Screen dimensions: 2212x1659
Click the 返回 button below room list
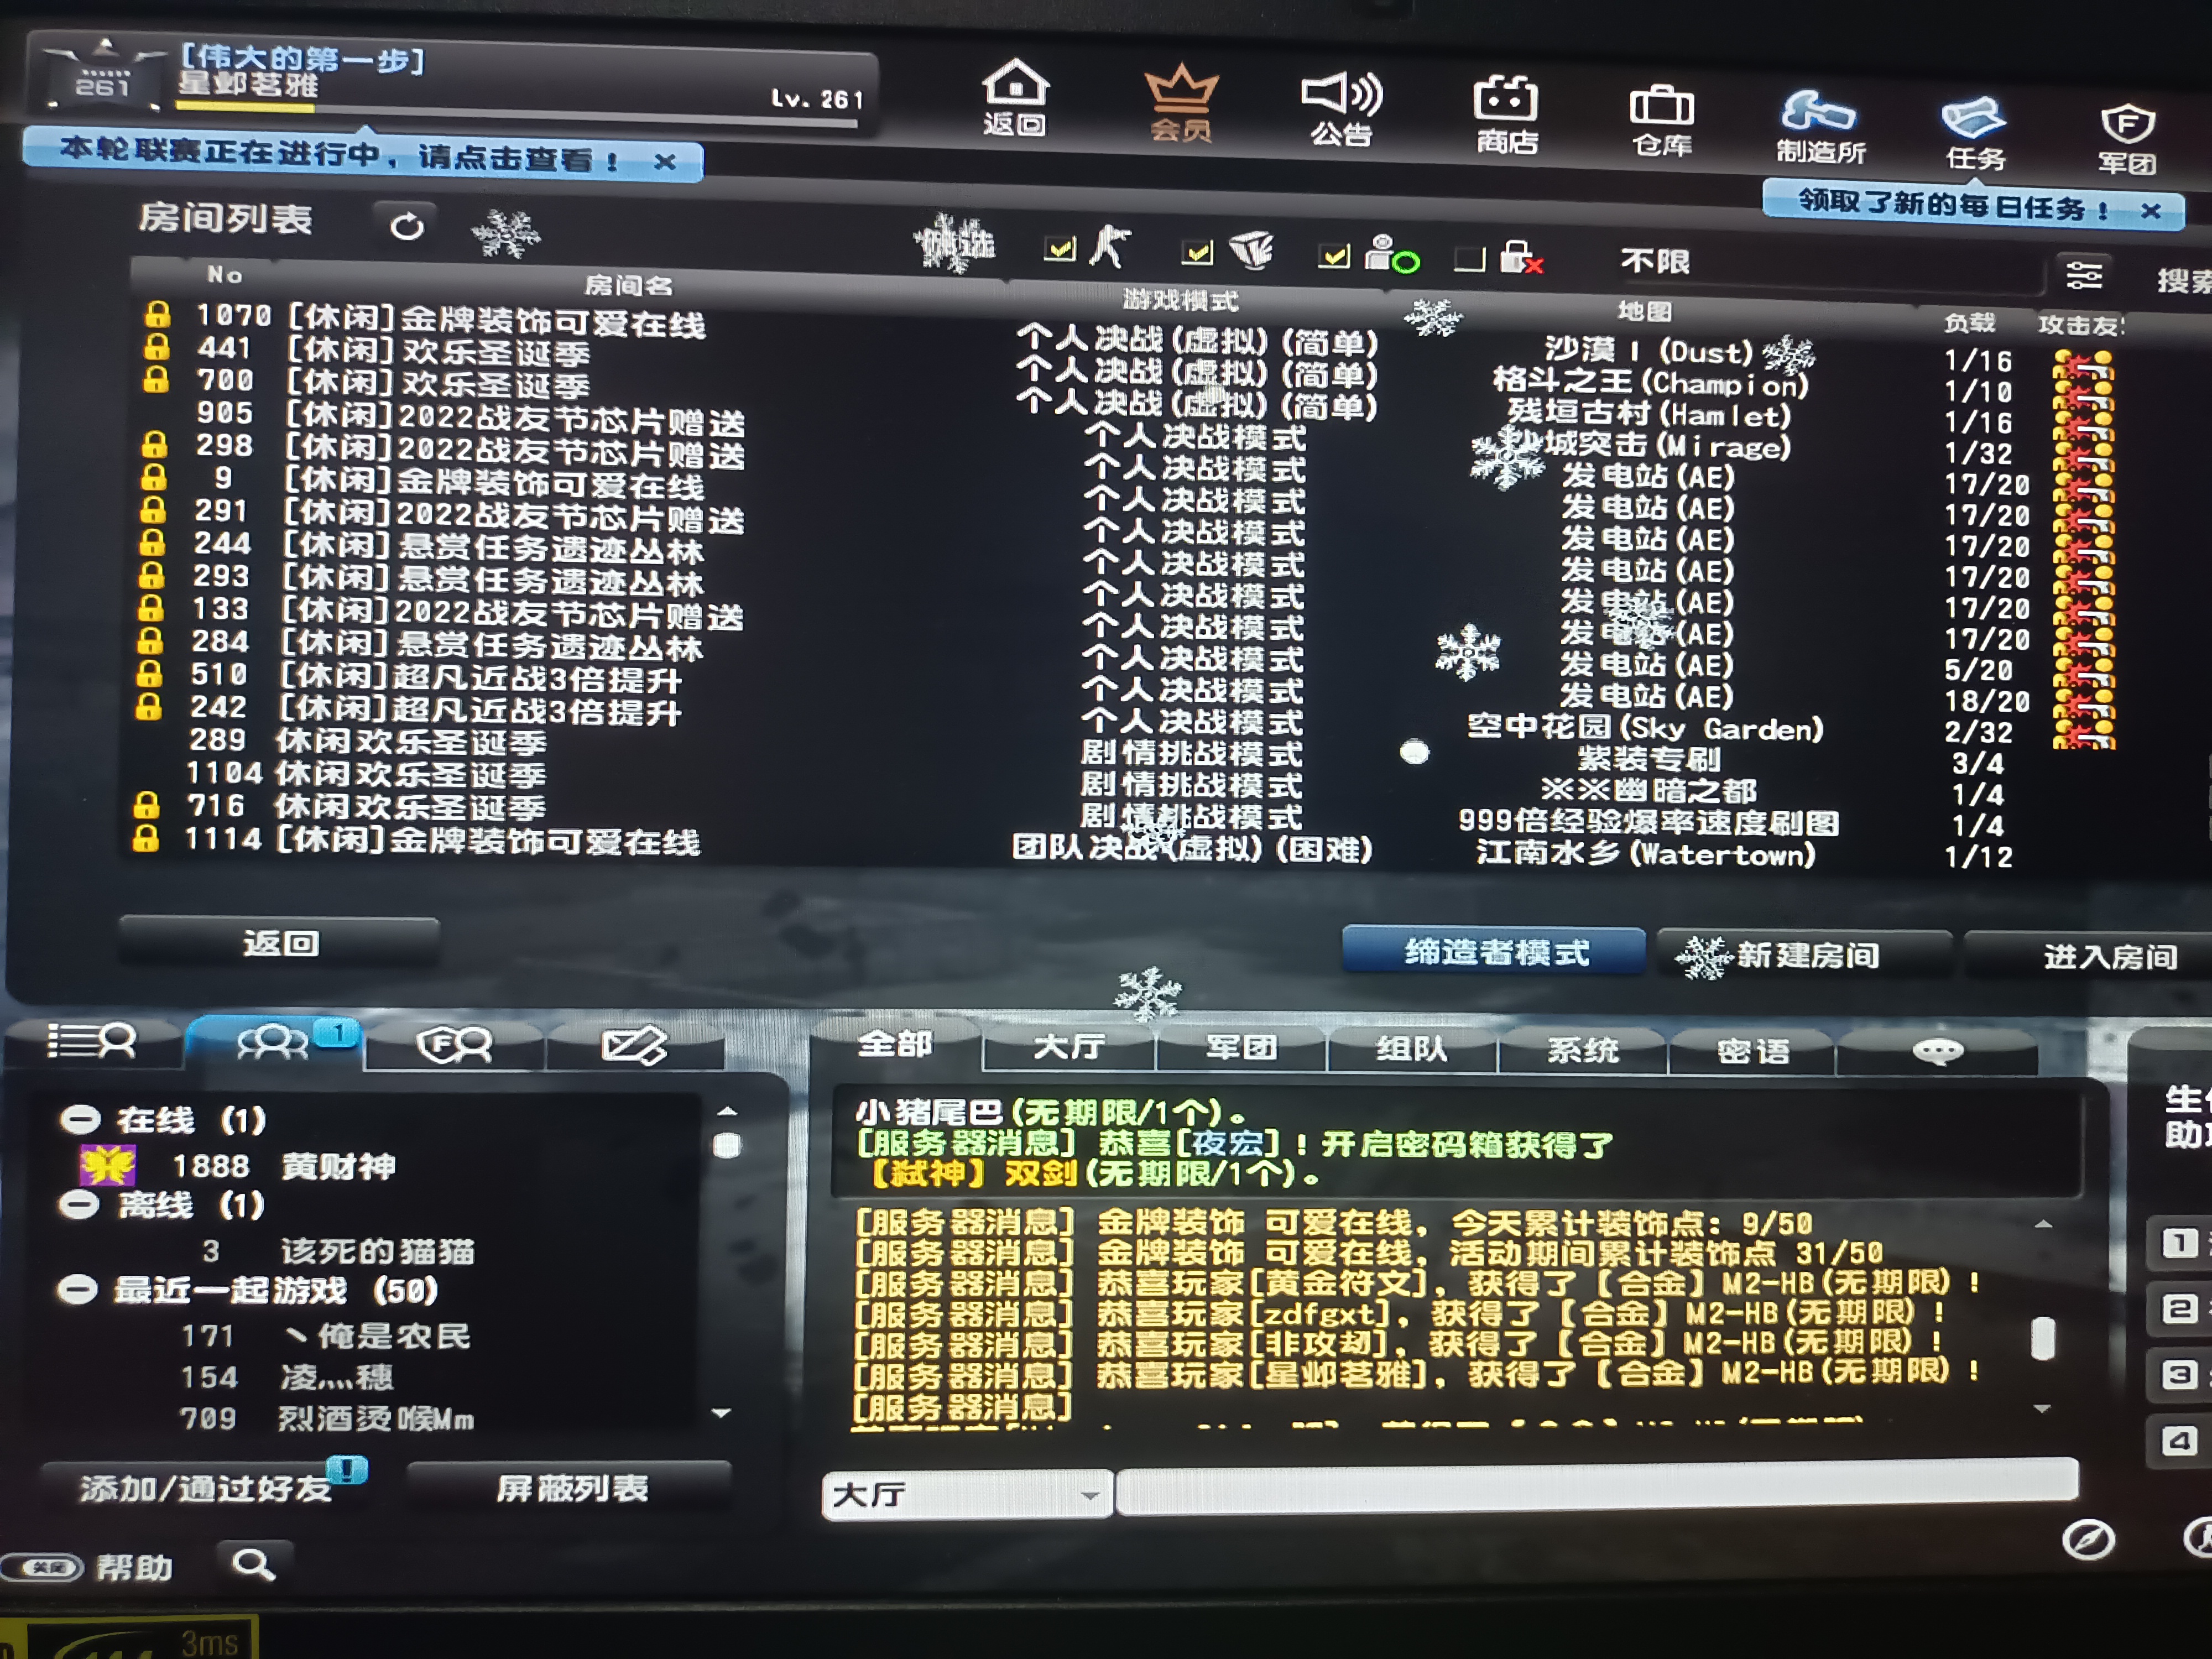tap(280, 942)
